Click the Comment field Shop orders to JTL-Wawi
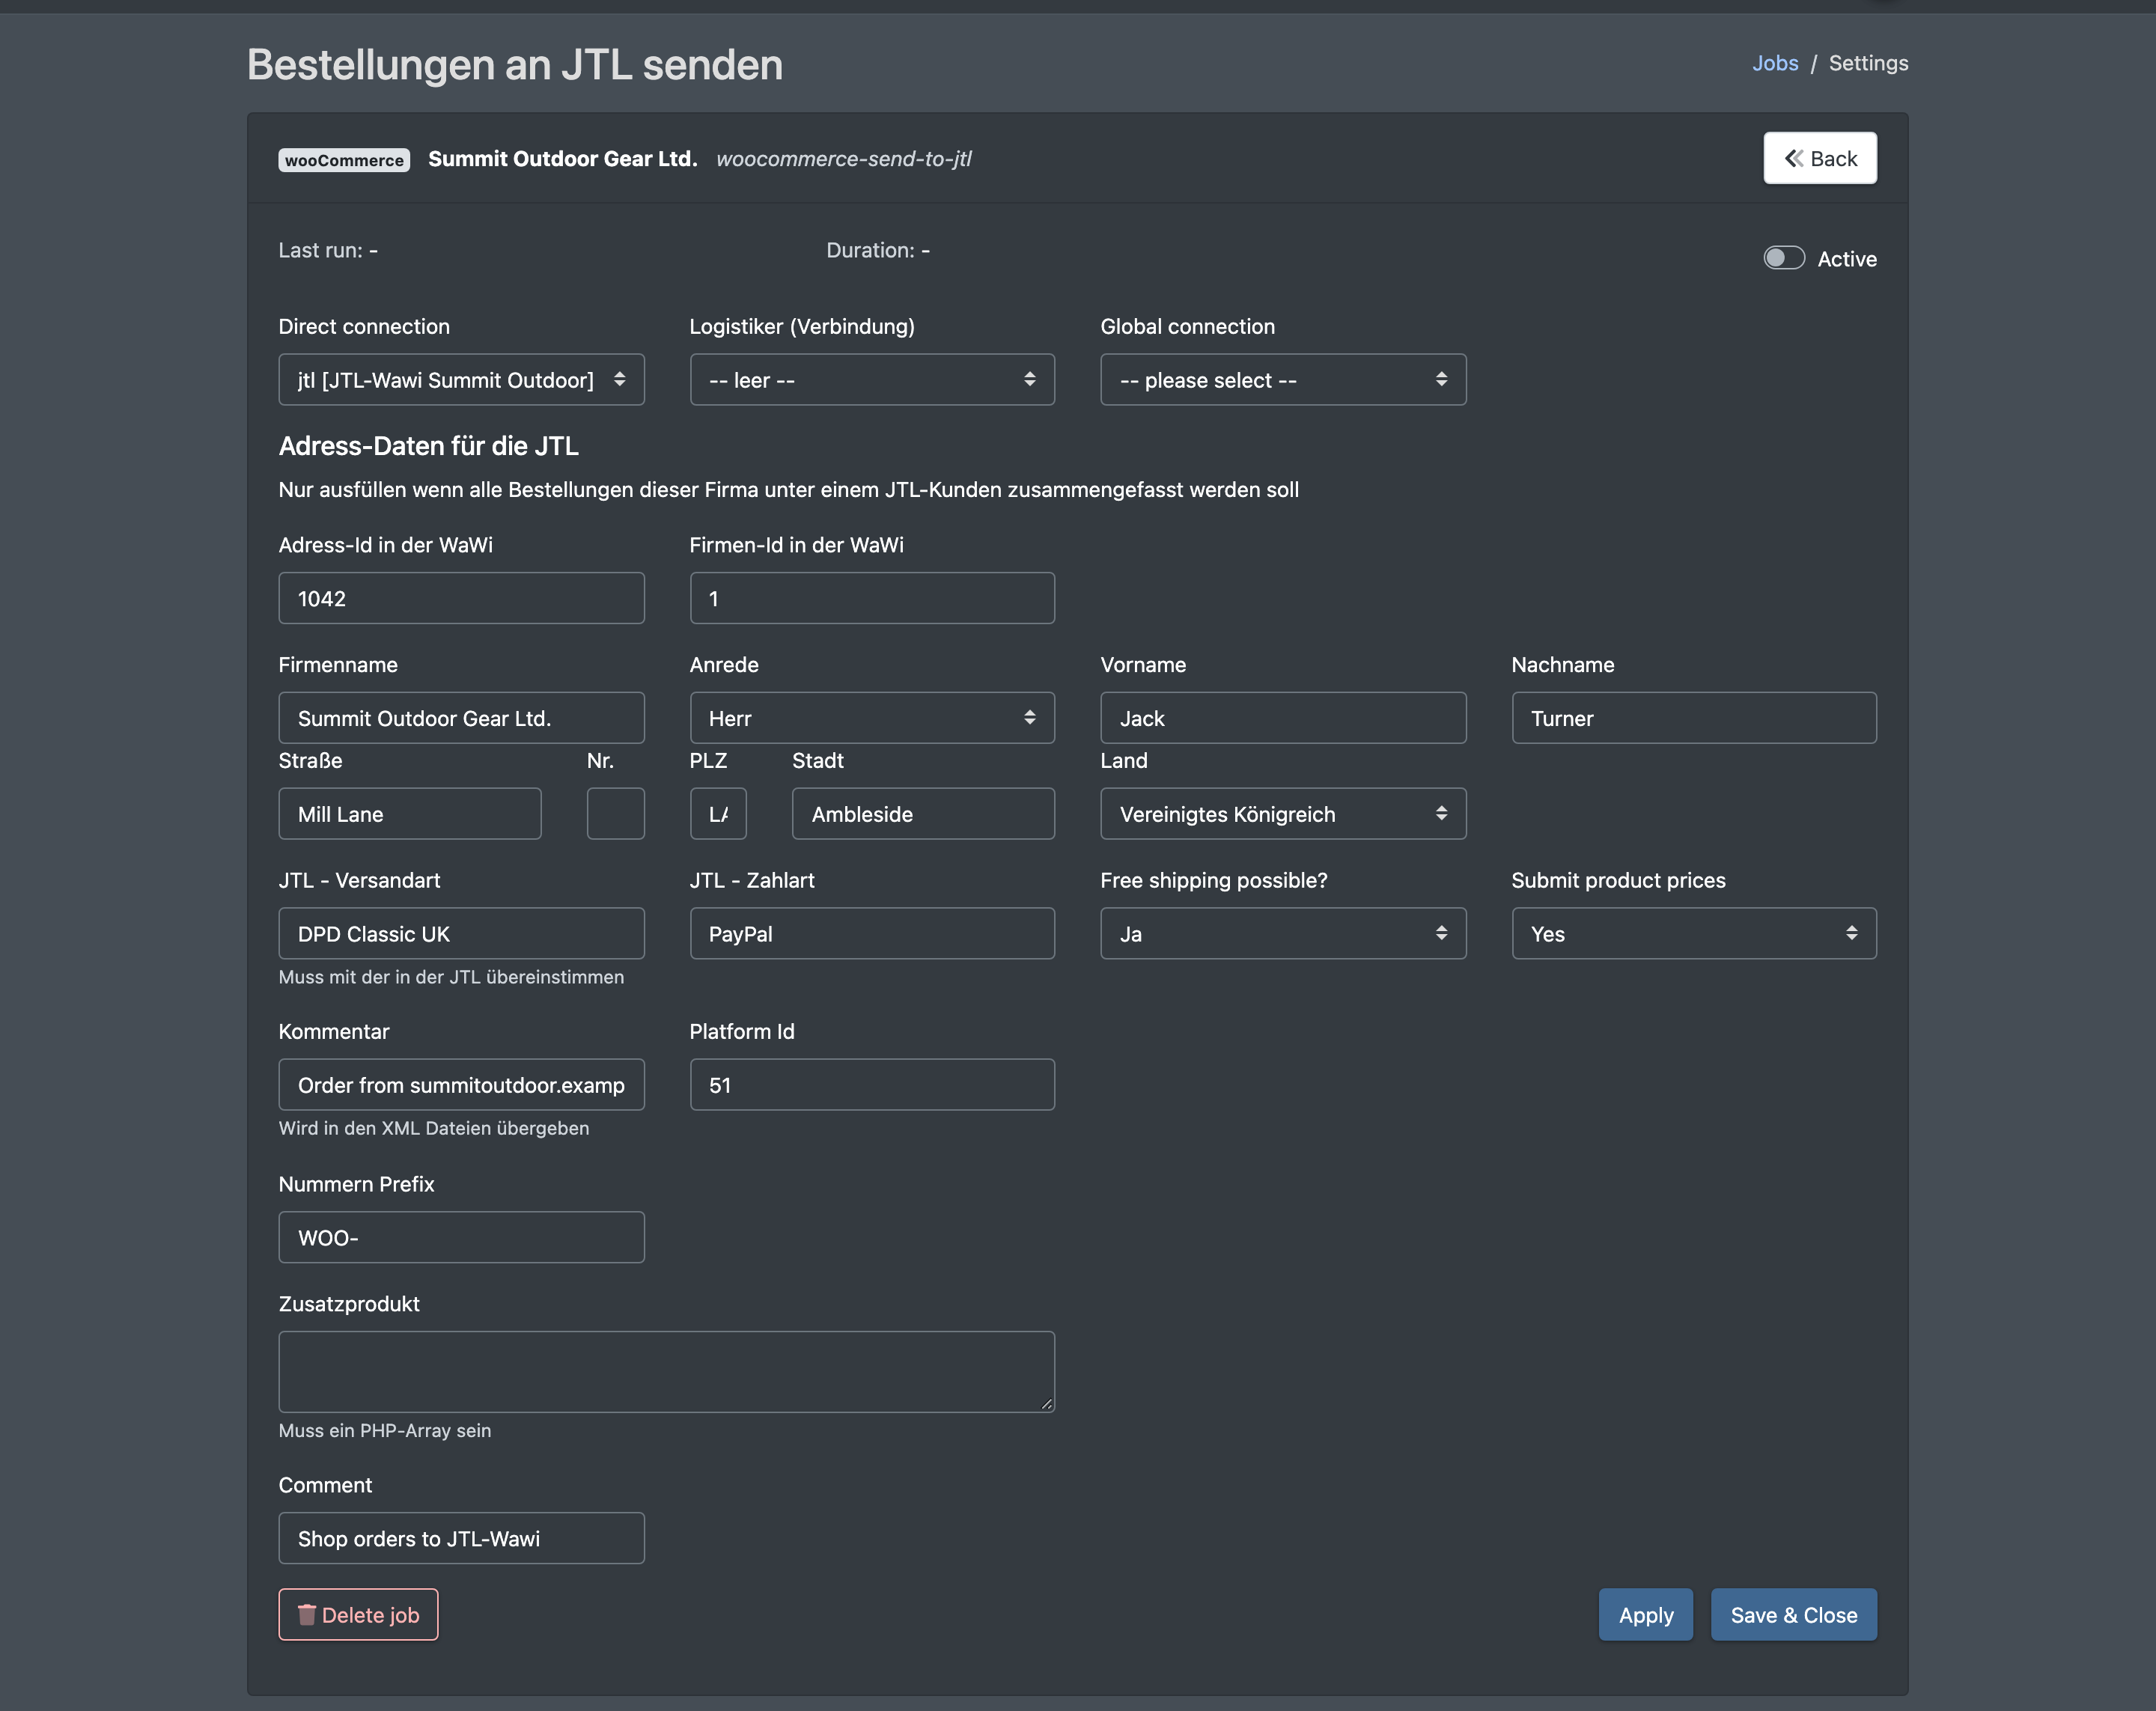 click(461, 1538)
